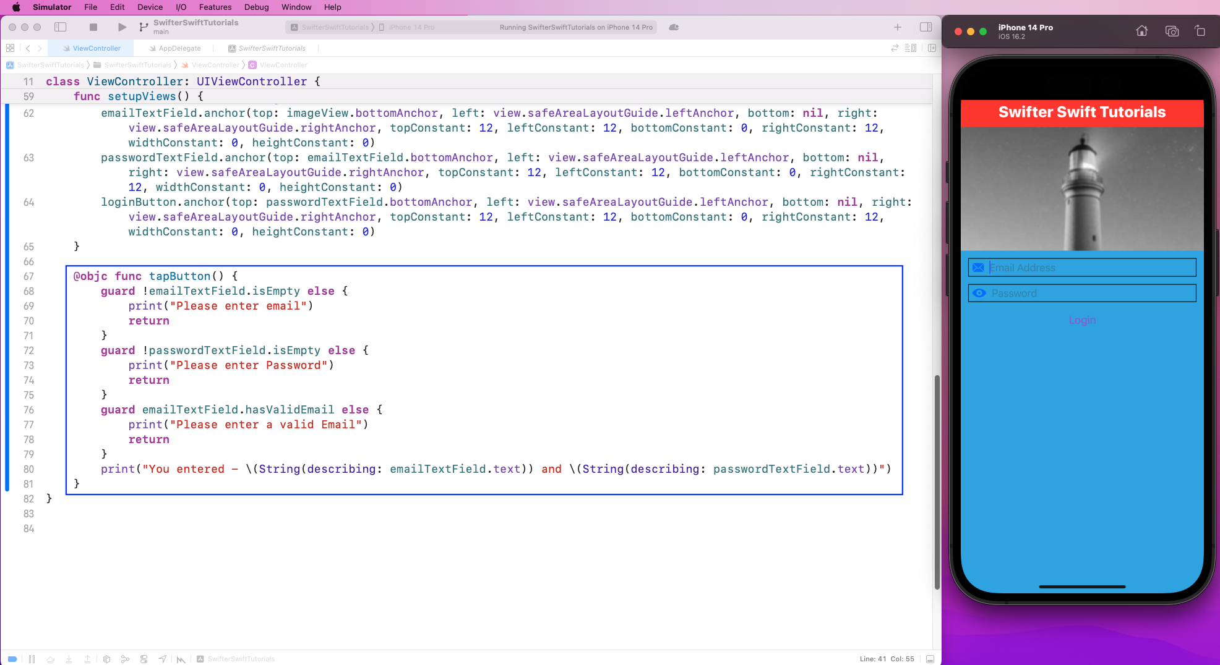
Task: Click line number 67 in the gutter
Action: 28,276
